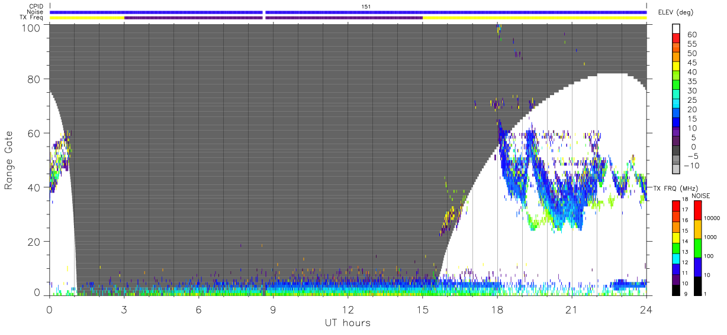Click the black 9 MHz frequency swatch

point(675,290)
